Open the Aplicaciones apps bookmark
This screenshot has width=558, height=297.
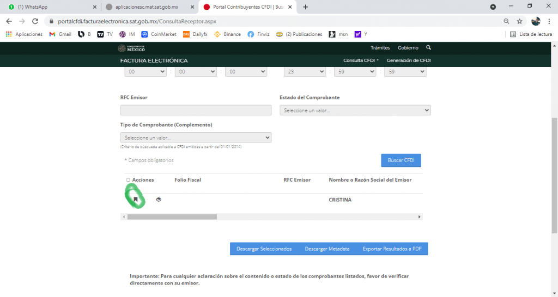(24, 34)
